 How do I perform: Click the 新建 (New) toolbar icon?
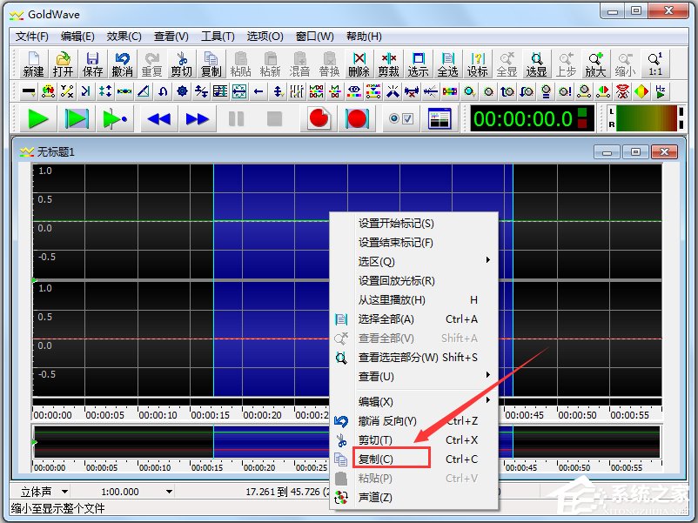pyautogui.click(x=33, y=64)
